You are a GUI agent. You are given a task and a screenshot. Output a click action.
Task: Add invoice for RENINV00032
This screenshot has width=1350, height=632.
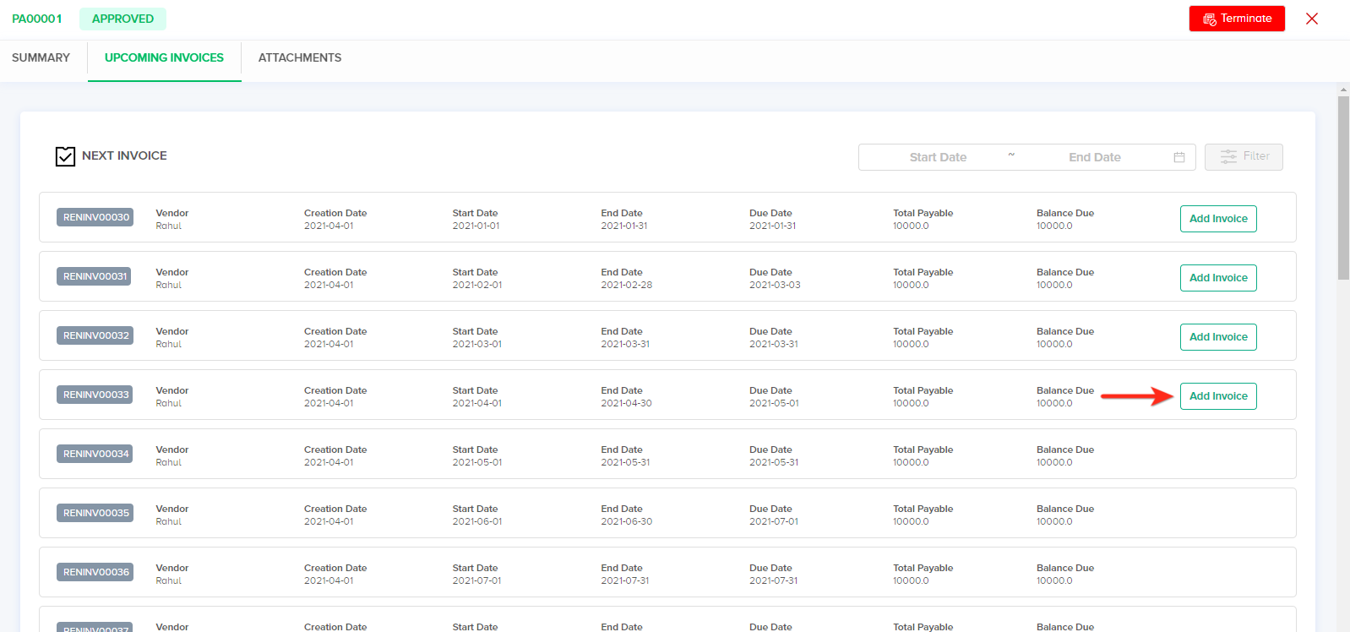(1218, 337)
